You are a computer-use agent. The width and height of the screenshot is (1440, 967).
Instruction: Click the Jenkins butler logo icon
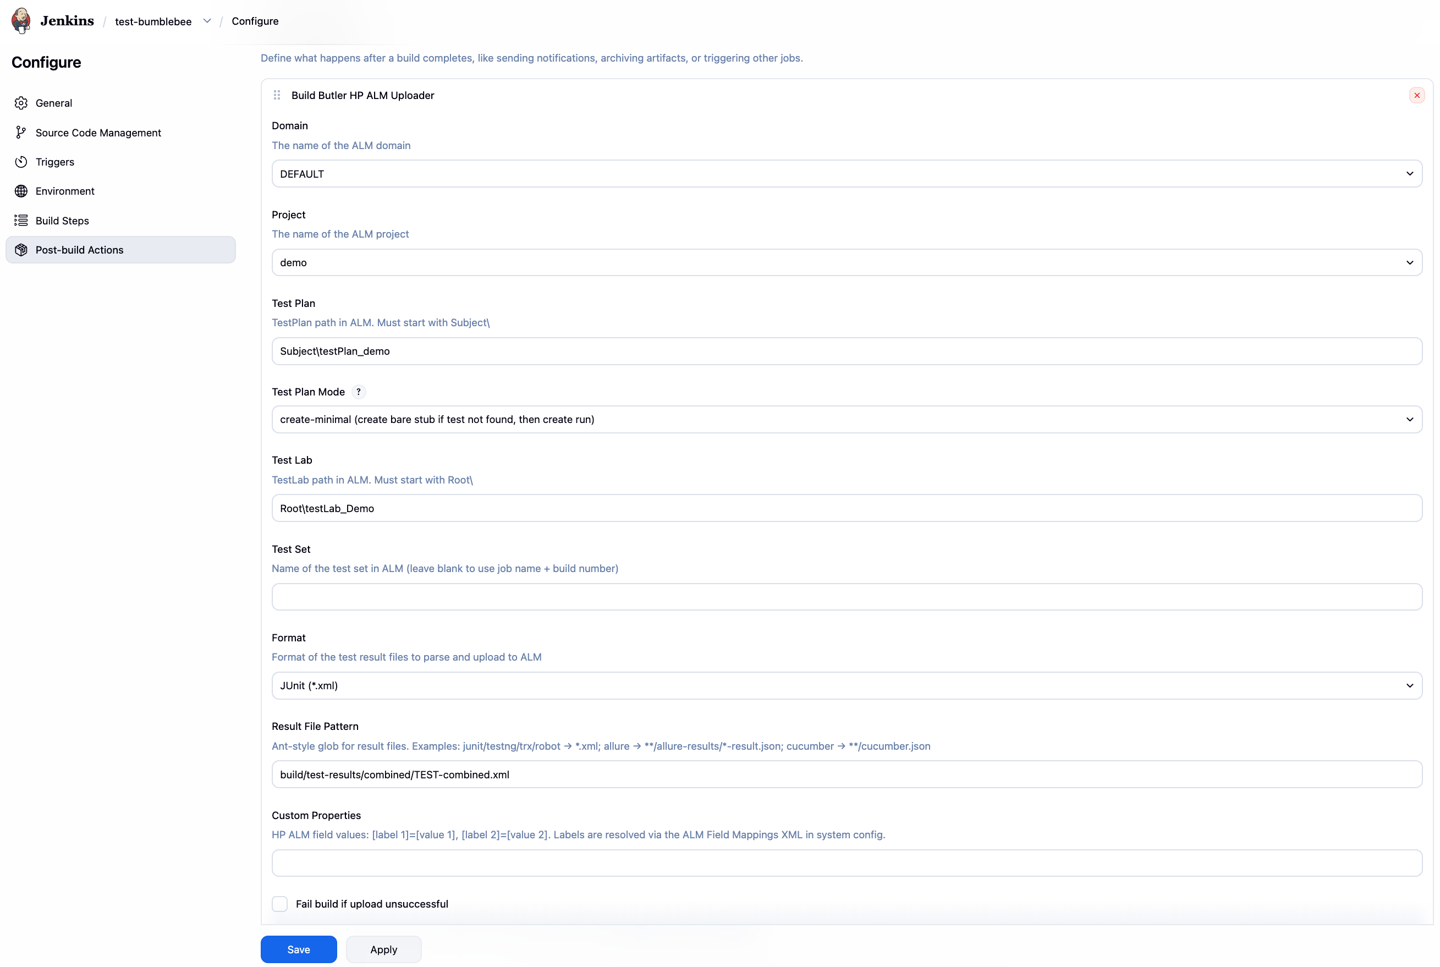(21, 21)
